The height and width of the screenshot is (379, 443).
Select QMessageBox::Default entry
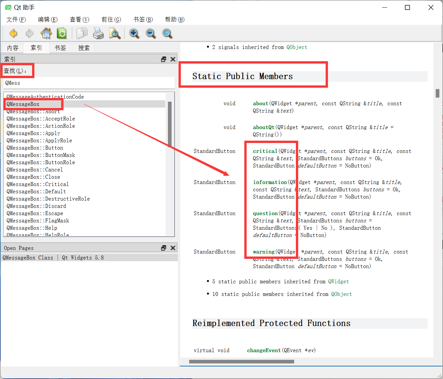click(x=36, y=191)
